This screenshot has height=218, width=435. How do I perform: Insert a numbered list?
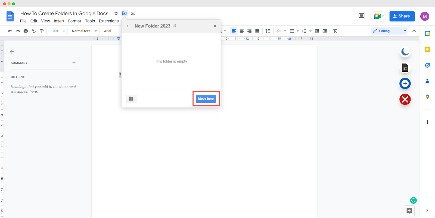304,31
